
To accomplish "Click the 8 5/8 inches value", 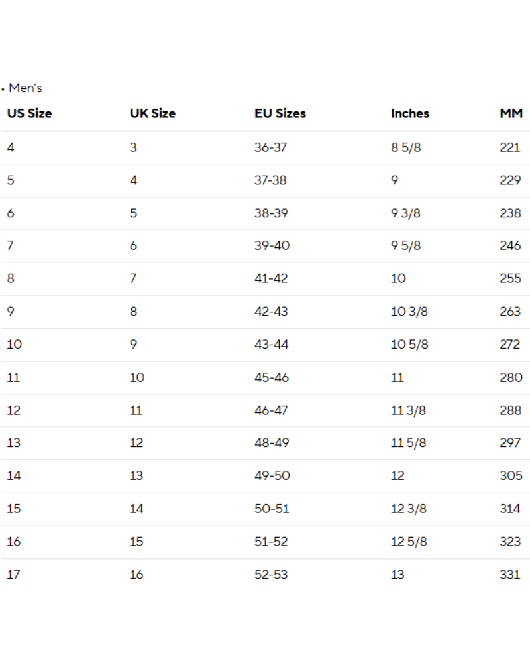I will pyautogui.click(x=405, y=147).
